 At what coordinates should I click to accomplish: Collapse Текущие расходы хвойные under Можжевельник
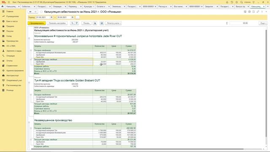[31, 60]
